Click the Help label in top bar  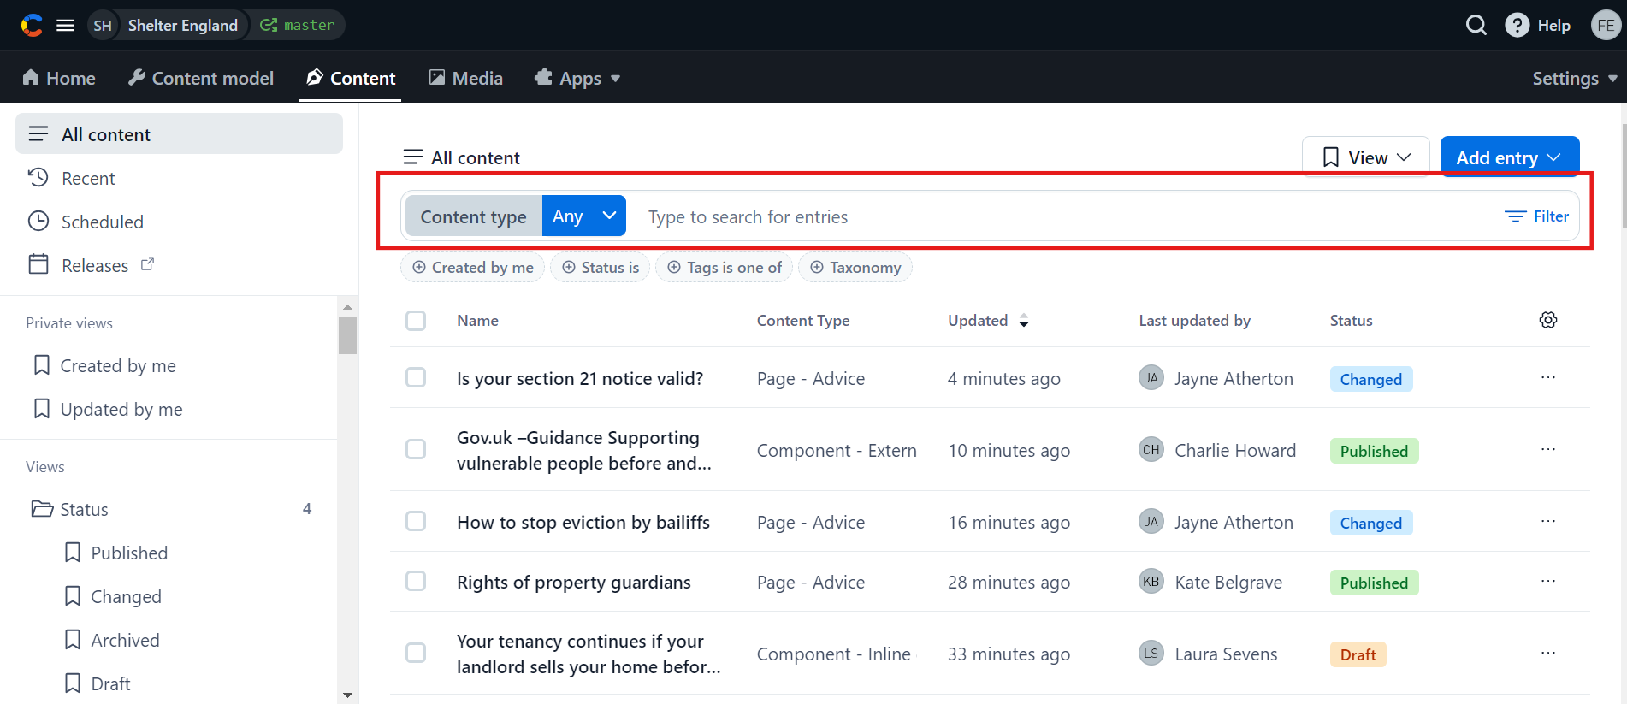pyautogui.click(x=1553, y=26)
